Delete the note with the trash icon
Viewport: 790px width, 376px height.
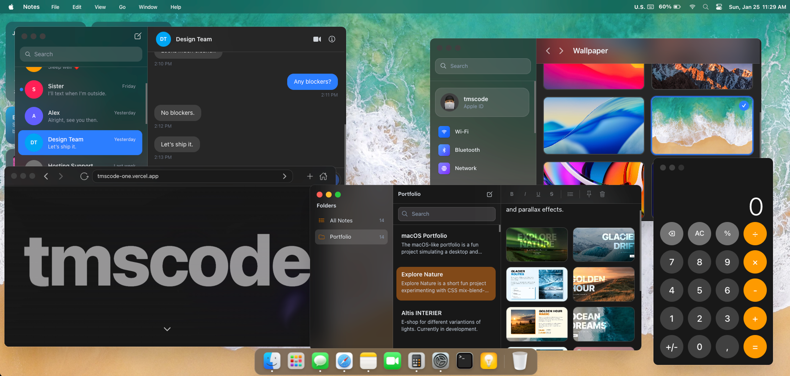(602, 194)
